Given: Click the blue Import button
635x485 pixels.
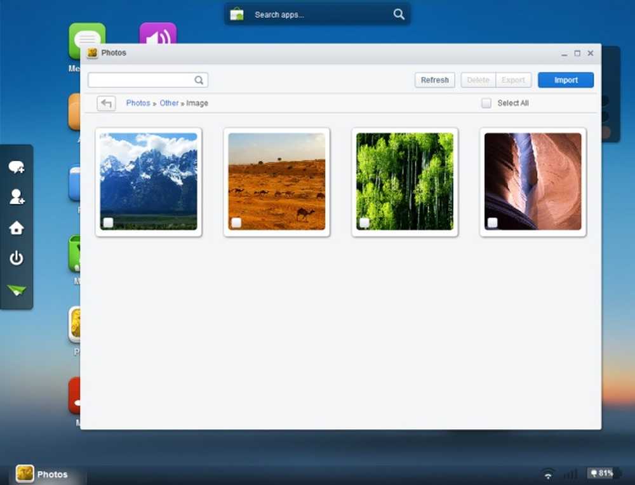Looking at the screenshot, I should tap(566, 80).
